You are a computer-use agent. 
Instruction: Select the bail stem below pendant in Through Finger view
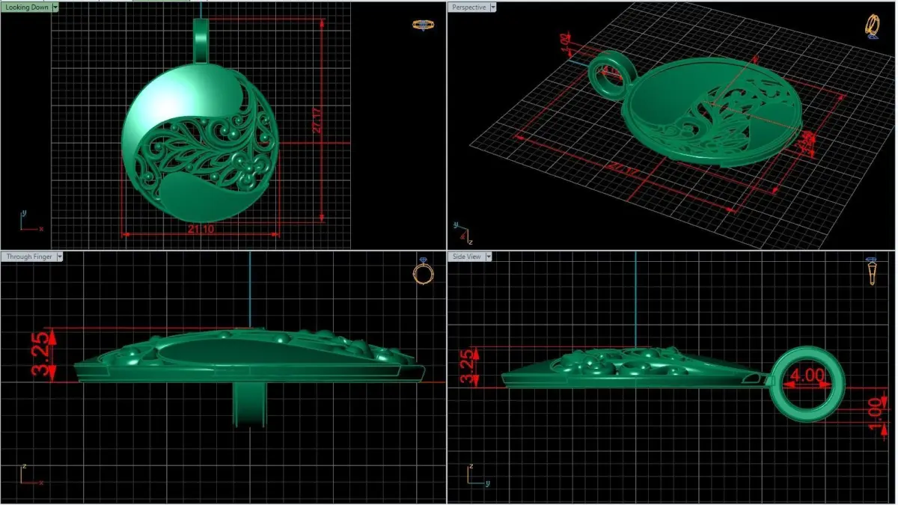pos(248,405)
